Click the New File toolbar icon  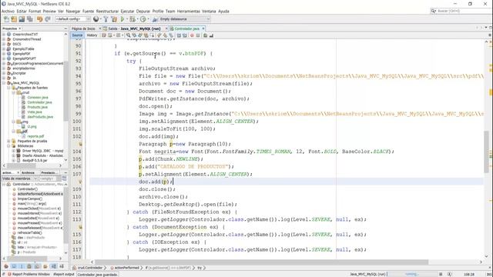[6, 19]
